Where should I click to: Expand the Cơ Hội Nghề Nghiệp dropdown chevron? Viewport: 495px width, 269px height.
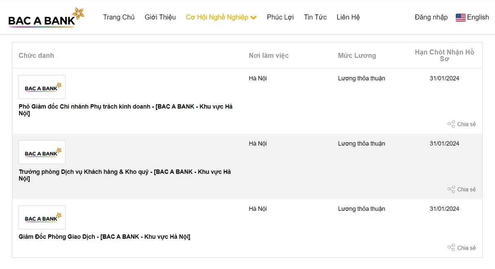point(254,18)
